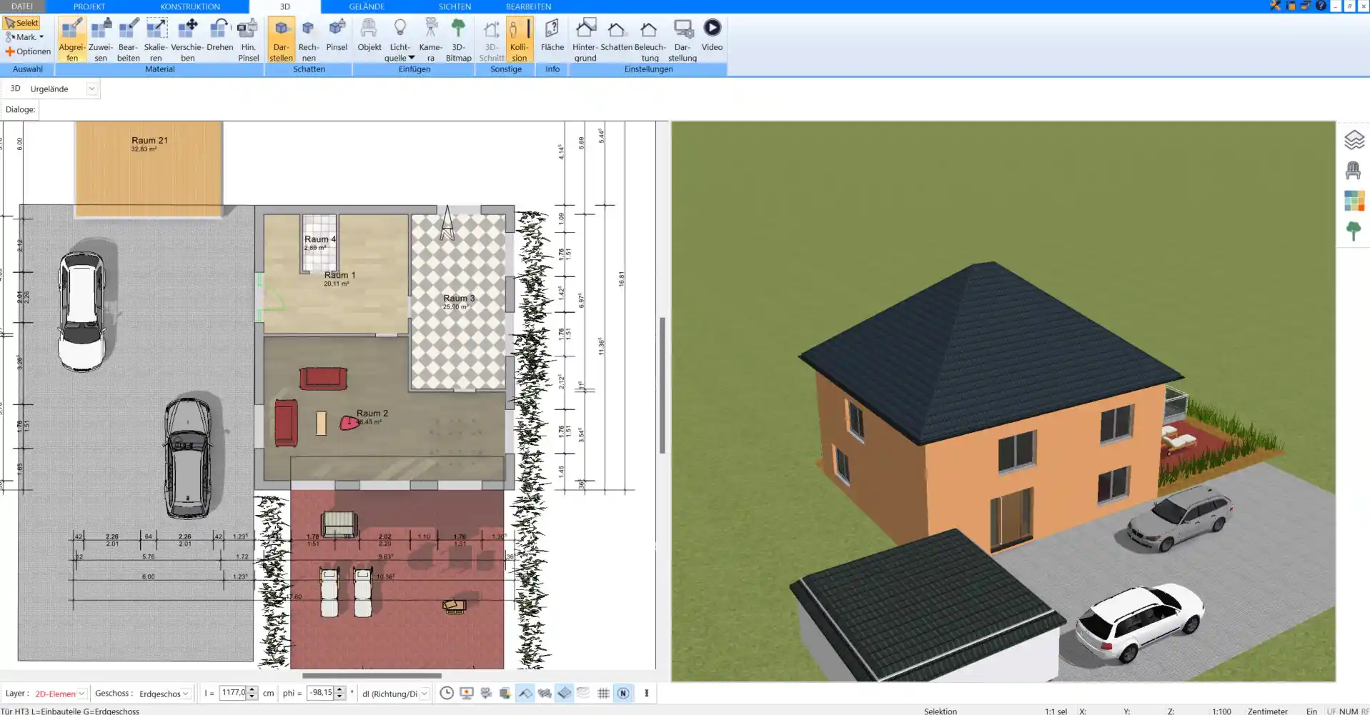
Task: Open Schatten settings house icon
Action: (x=616, y=36)
